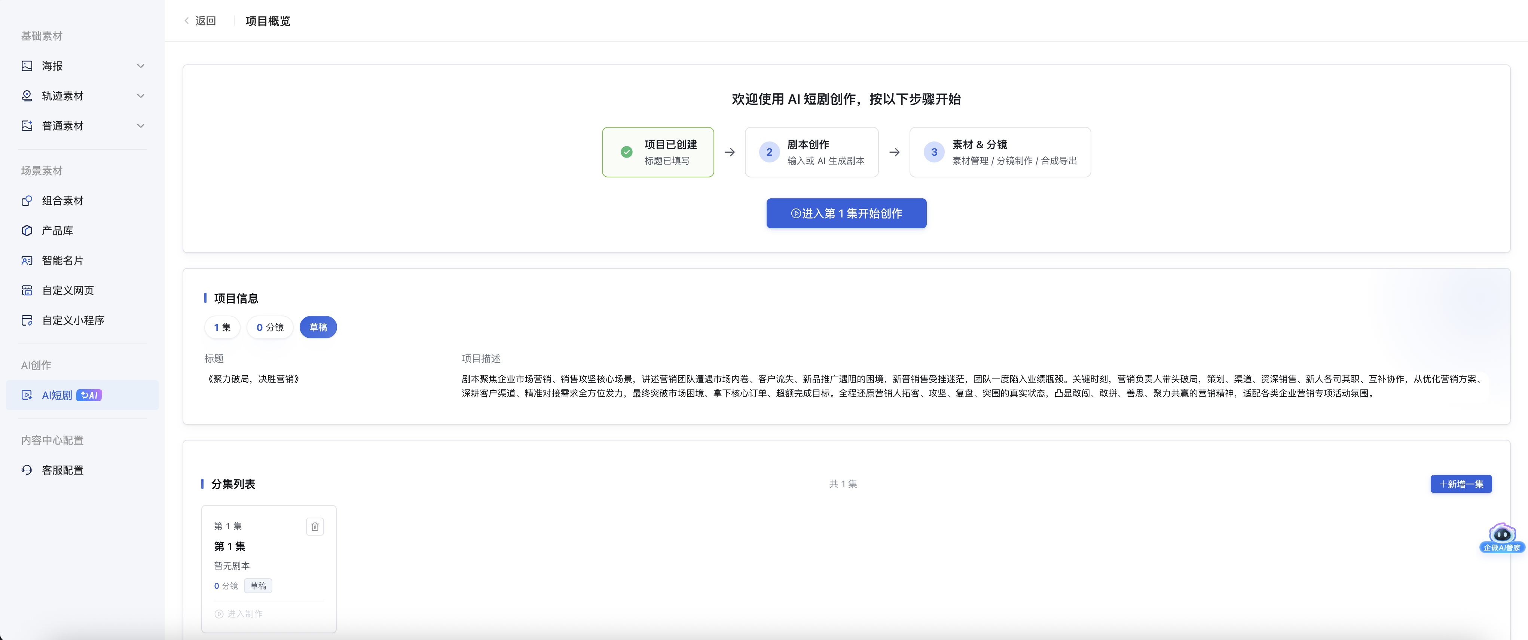Open 自定义网页 menu item
Viewport: 1528px width, 640px height.
click(x=82, y=291)
